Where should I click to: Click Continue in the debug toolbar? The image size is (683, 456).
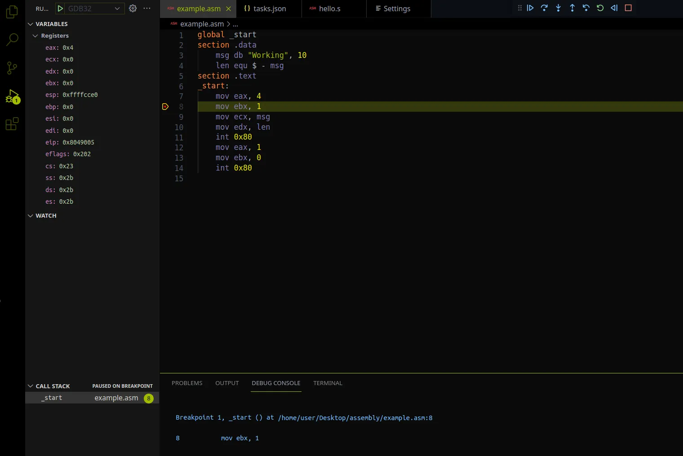pos(530,8)
